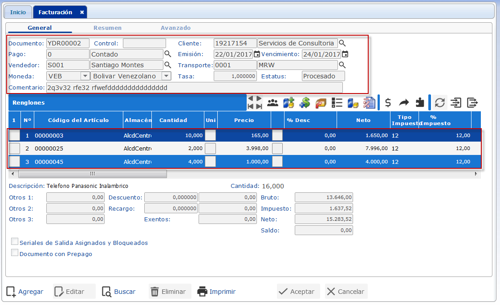
Task: Click the green dollar-plus icon
Action: pos(305,103)
